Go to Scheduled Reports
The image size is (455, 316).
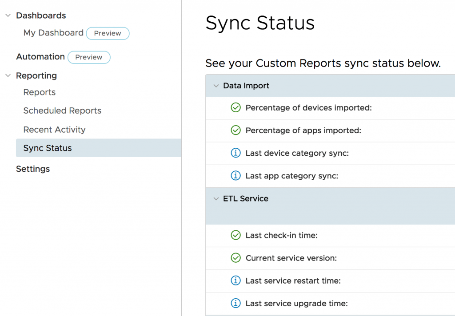pos(62,111)
